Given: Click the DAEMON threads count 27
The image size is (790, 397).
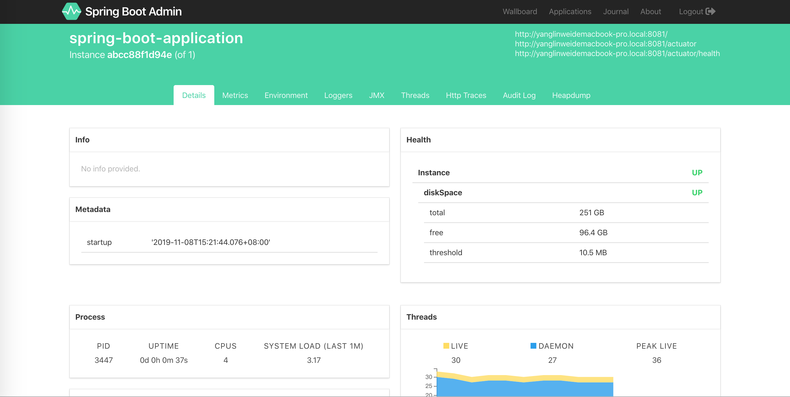Looking at the screenshot, I should (552, 360).
